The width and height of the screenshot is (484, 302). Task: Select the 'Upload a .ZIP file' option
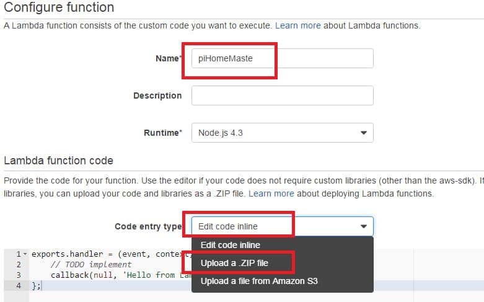point(234,263)
